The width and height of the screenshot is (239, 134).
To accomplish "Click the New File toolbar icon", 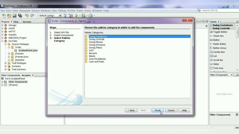I will click(4, 16).
